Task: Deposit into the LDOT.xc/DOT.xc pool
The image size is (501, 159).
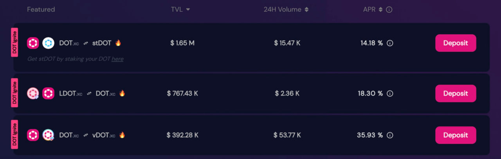Action: click(x=456, y=94)
